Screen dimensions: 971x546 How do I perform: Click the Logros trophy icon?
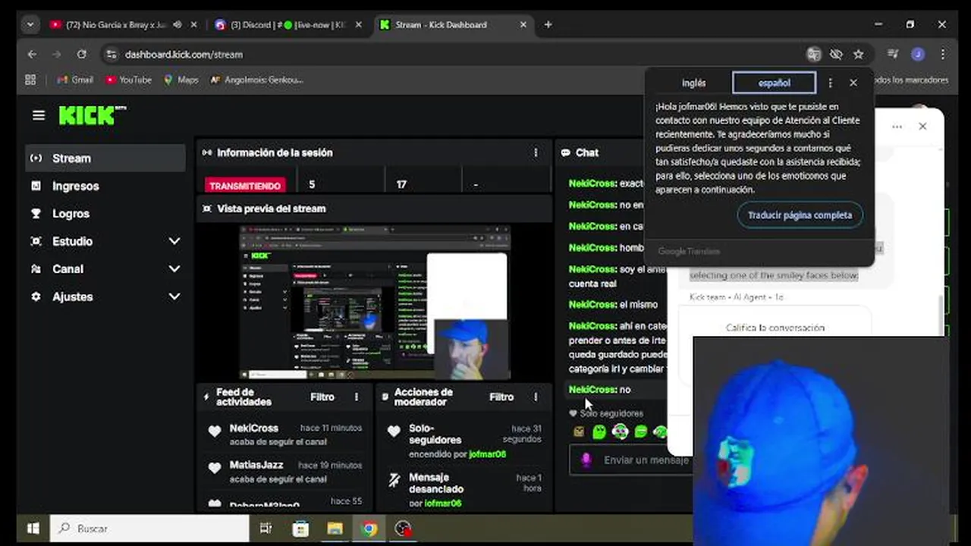click(x=36, y=213)
